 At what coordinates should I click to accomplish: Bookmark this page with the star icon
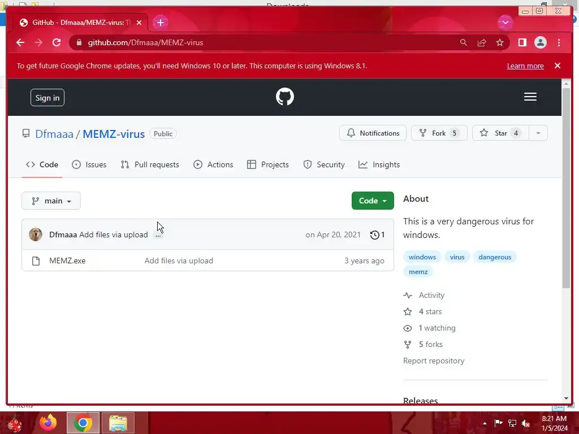click(x=500, y=42)
